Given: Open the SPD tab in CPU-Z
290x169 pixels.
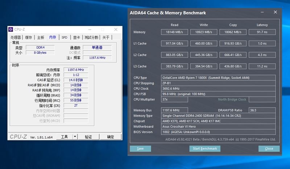Looking at the screenshot, I should [x=65, y=38].
